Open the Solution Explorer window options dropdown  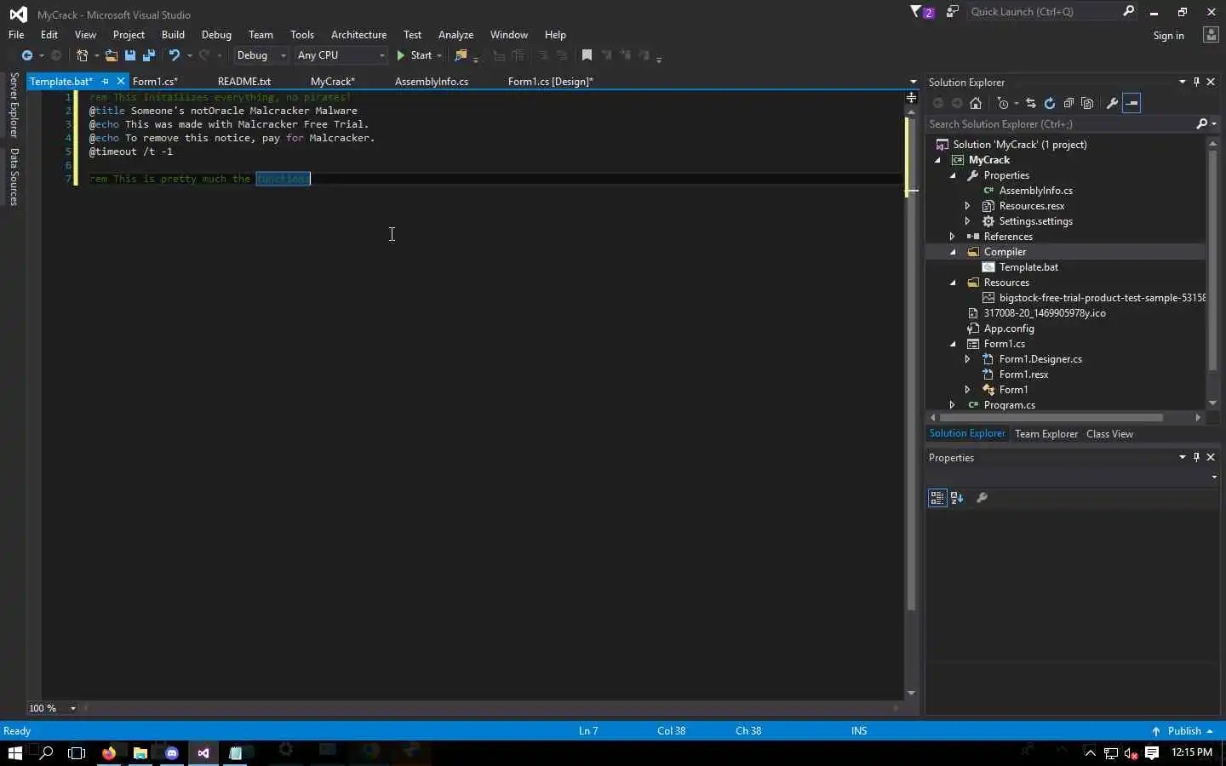[1182, 82]
